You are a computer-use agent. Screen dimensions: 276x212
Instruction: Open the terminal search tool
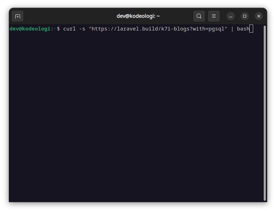click(x=199, y=16)
